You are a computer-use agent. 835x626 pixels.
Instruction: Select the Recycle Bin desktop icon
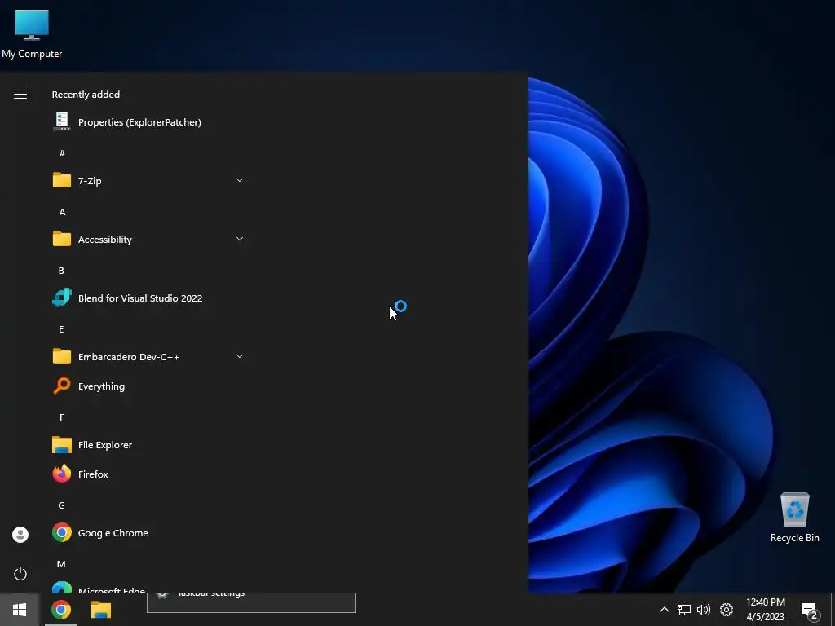(794, 518)
